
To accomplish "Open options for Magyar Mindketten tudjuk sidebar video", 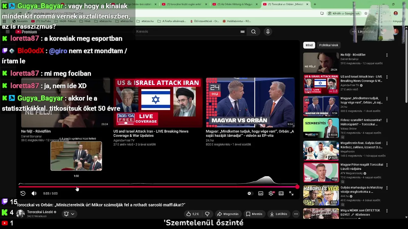I will [x=387, y=99].
